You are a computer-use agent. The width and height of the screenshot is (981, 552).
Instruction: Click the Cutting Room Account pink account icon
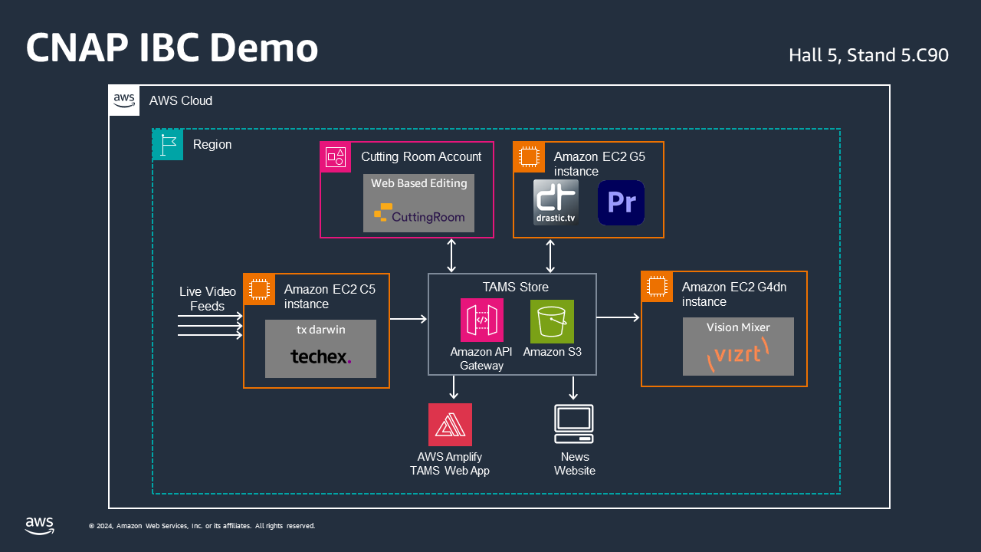tap(336, 156)
